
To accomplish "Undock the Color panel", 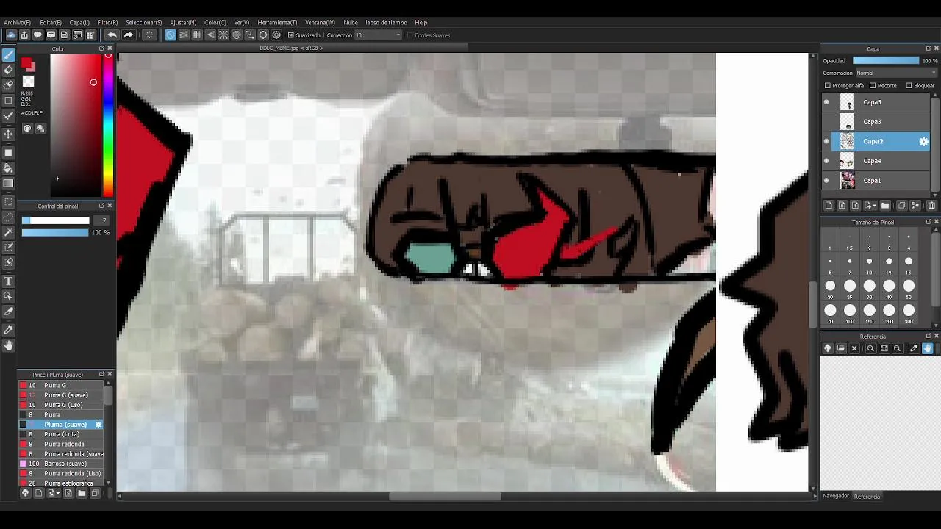I will click(x=101, y=48).
